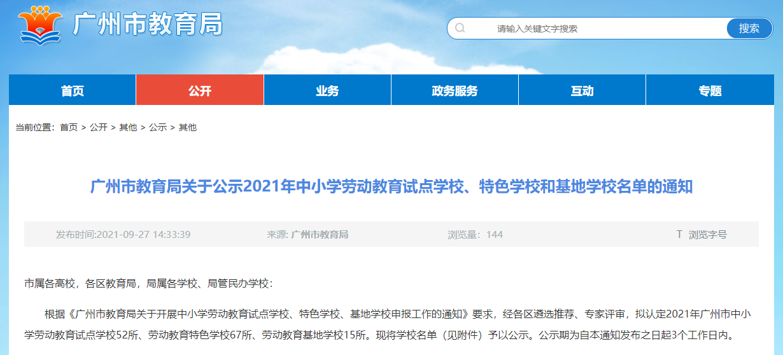Click 公开 in the breadcrumb trail
The width and height of the screenshot is (783, 355).
pyautogui.click(x=99, y=127)
